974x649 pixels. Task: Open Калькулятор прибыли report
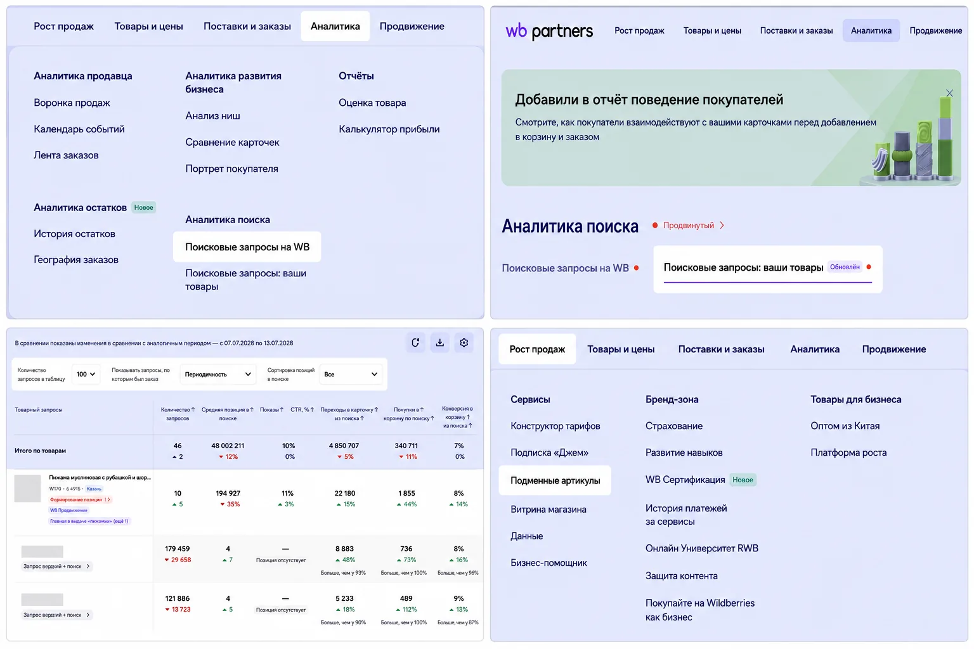pos(389,129)
